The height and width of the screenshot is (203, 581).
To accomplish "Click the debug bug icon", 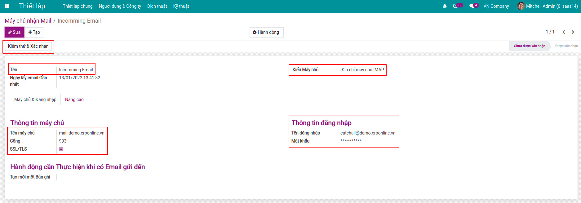I will pos(445,6).
